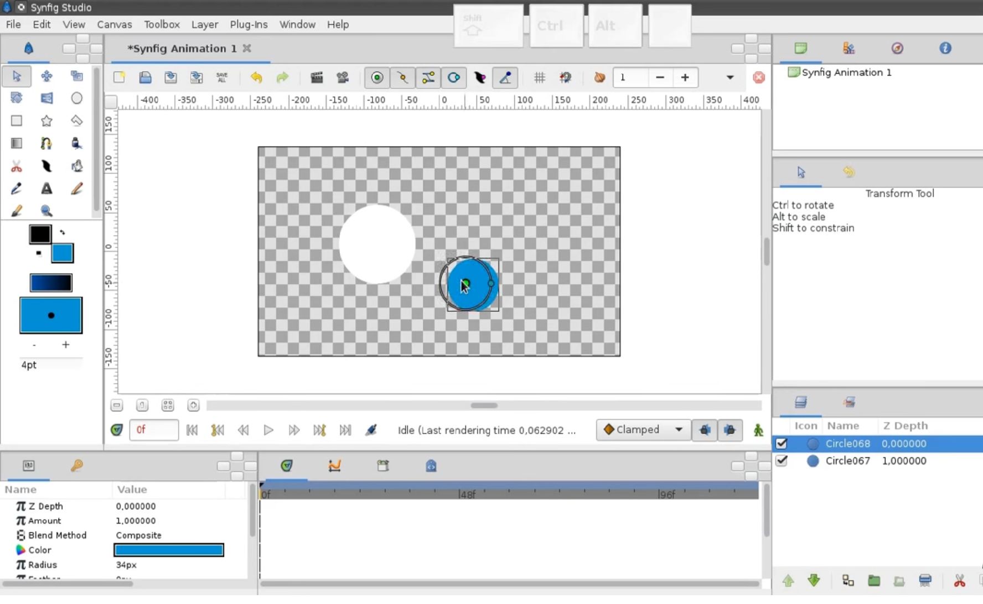Select the Rectangle tool
983x604 pixels.
pyautogui.click(x=17, y=121)
